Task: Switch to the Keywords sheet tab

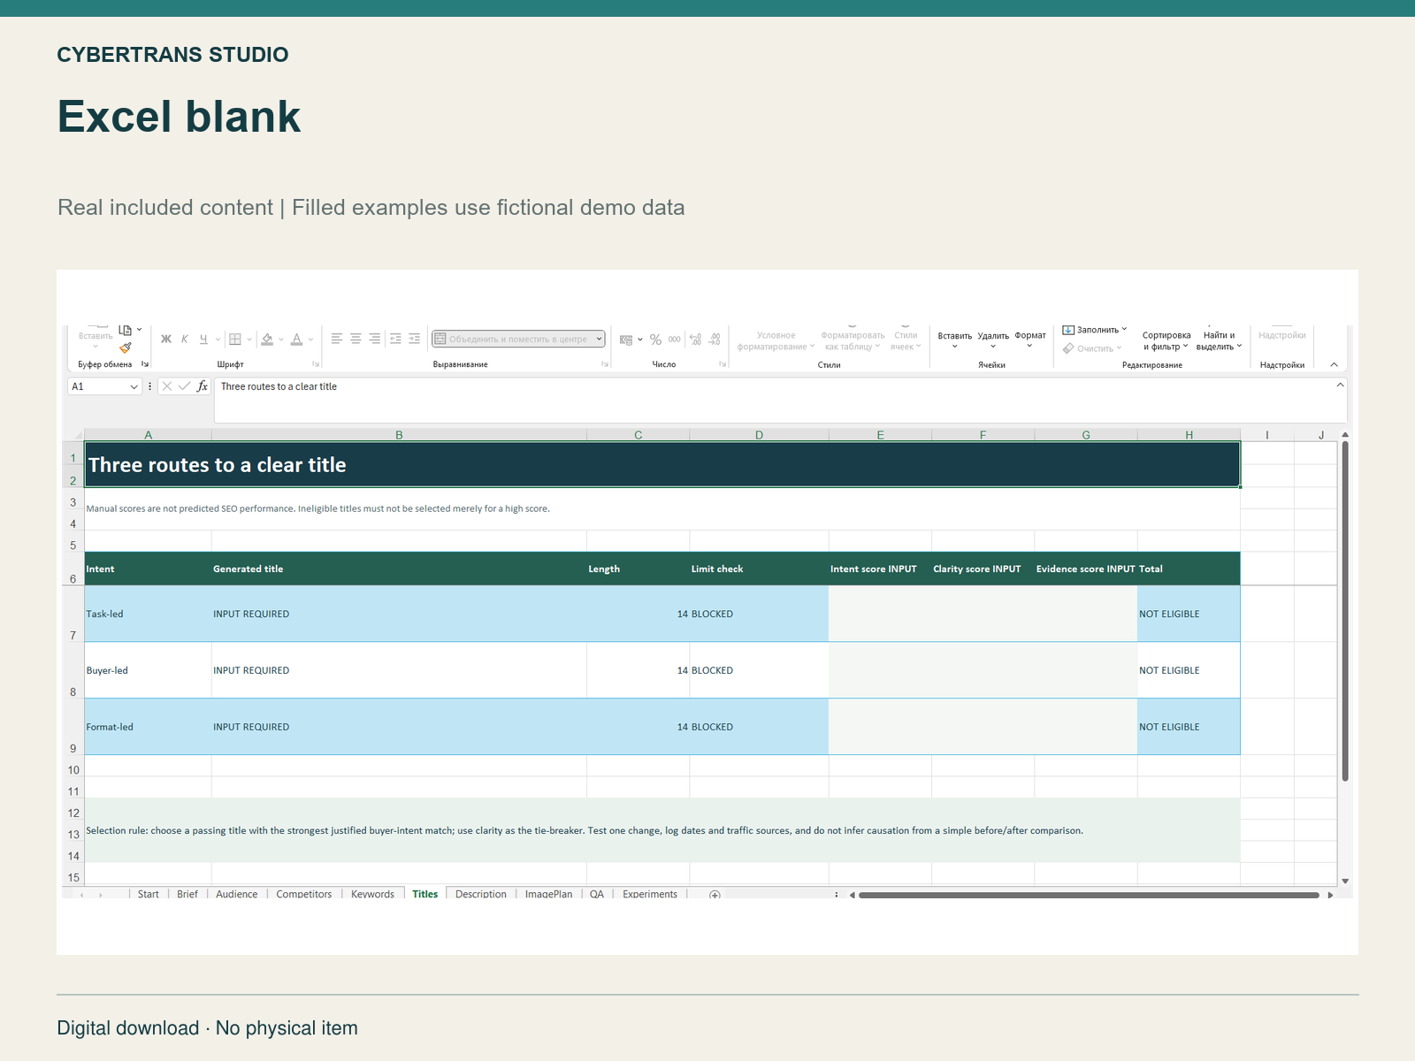Action: (372, 894)
